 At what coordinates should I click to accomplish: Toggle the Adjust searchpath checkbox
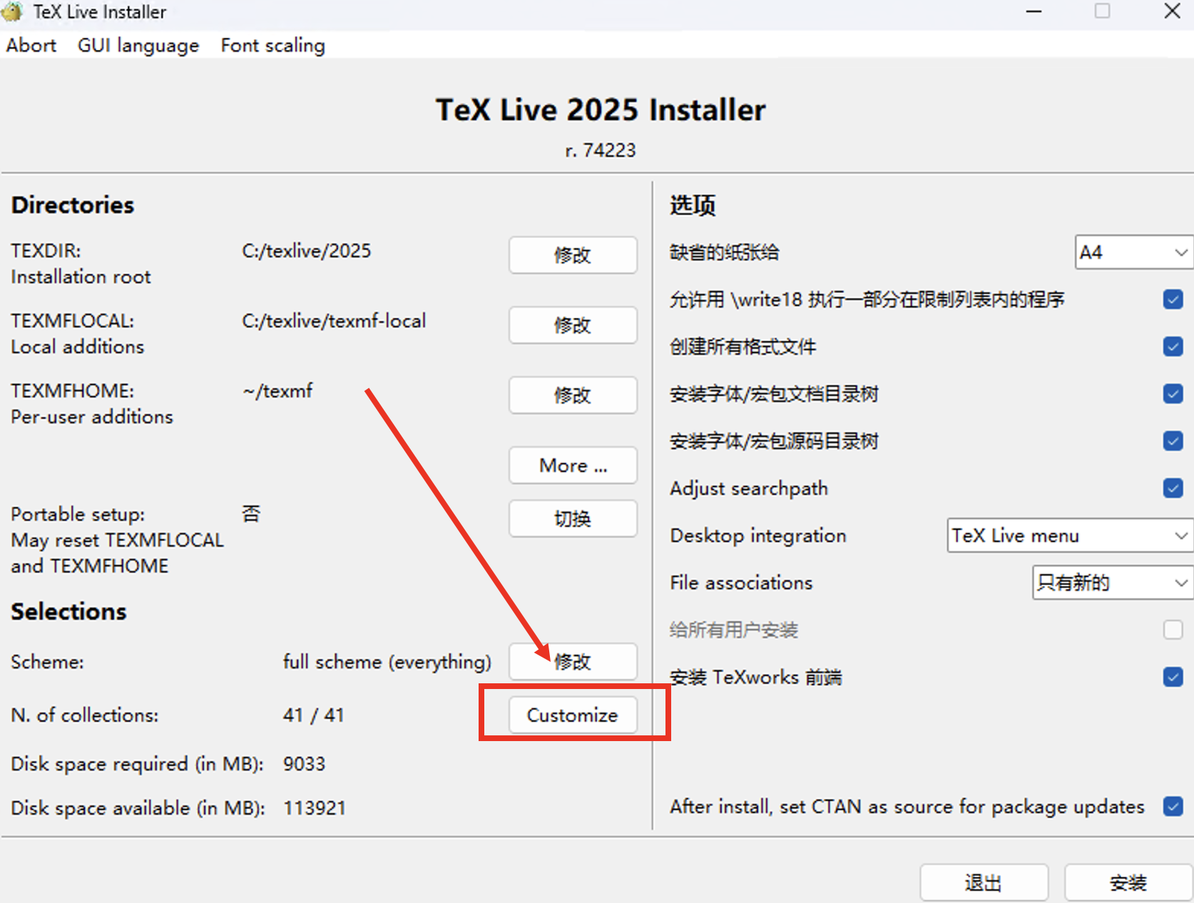pyautogui.click(x=1173, y=488)
